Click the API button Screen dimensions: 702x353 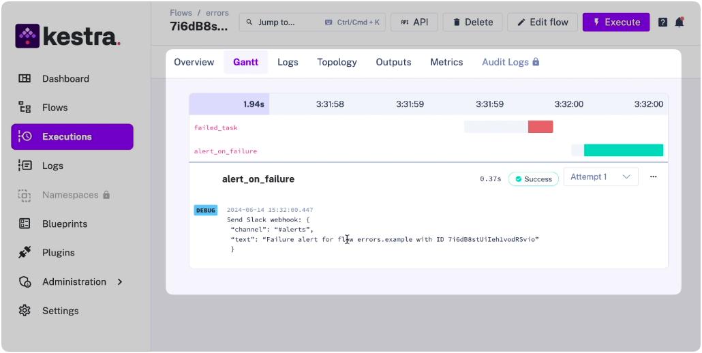tap(414, 22)
